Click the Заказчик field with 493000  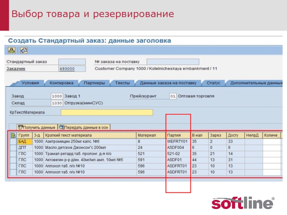(72, 69)
